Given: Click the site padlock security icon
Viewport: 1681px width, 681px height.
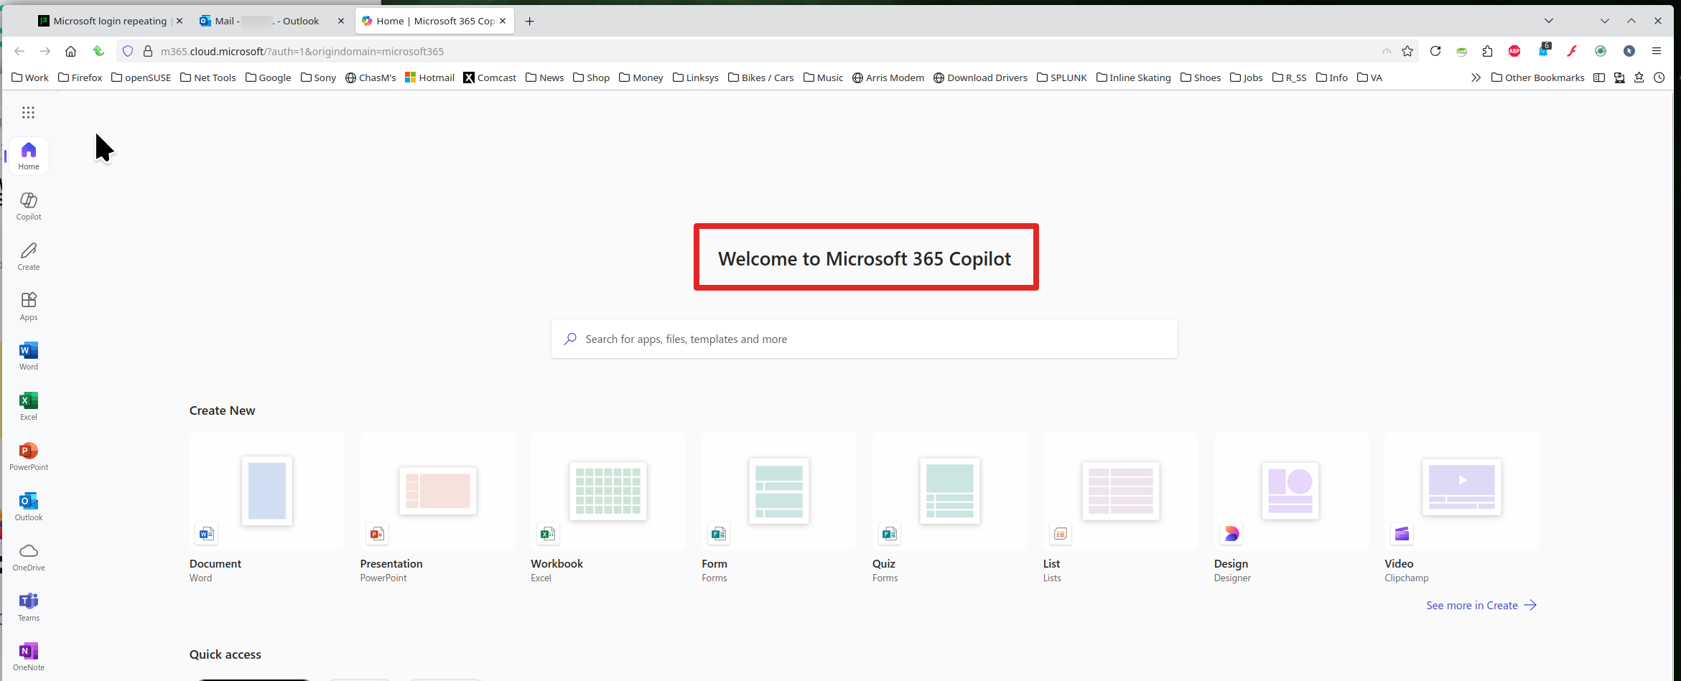Looking at the screenshot, I should point(148,51).
